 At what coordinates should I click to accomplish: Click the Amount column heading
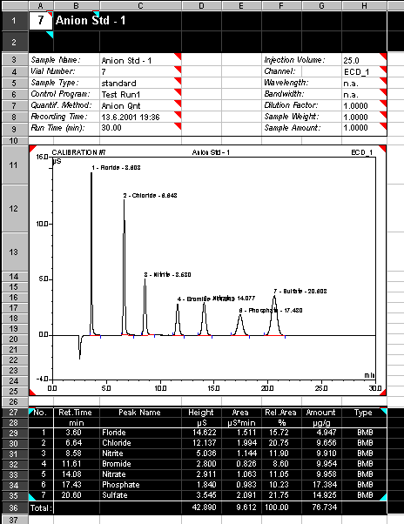pyautogui.click(x=320, y=413)
